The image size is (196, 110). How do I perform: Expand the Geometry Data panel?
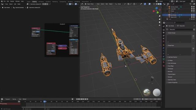[172, 80]
